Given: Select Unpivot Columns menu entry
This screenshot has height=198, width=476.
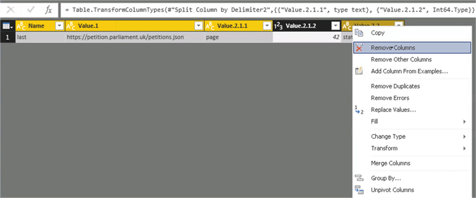Looking at the screenshot, I should click(412, 190).
